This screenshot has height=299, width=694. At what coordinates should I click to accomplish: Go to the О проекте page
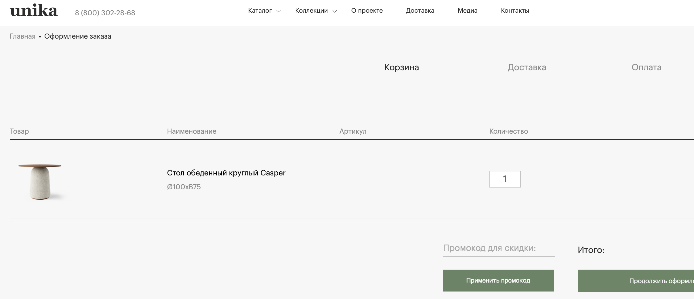tap(367, 11)
